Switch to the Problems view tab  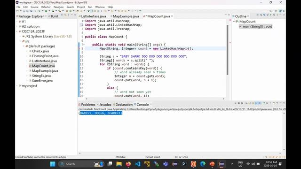[88, 105]
